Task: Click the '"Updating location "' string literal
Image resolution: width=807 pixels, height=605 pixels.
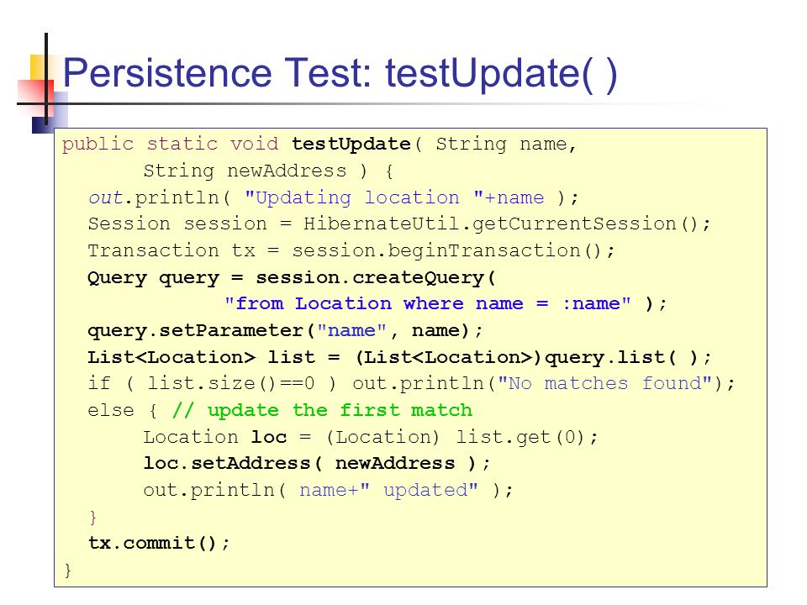Action: pyautogui.click(x=364, y=197)
